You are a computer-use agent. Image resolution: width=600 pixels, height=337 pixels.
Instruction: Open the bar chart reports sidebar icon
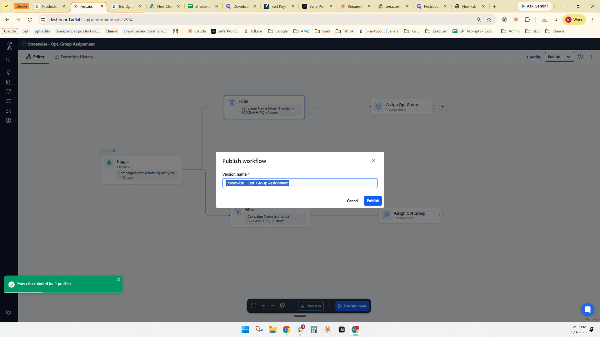pos(8,82)
